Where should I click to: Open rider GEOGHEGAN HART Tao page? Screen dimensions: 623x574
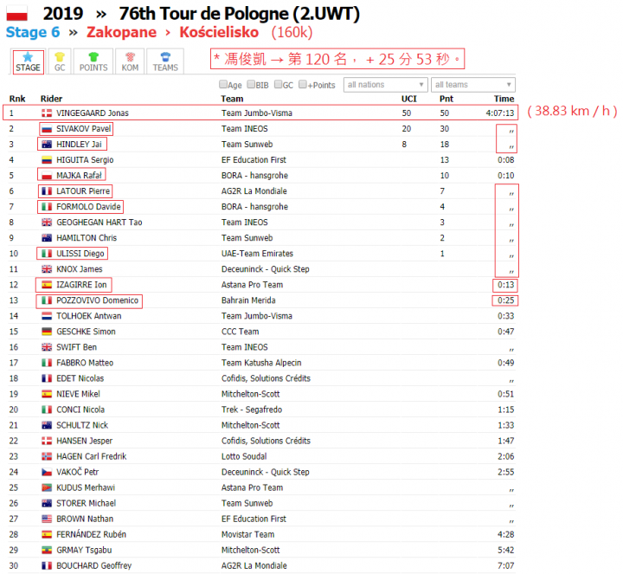click(x=100, y=223)
